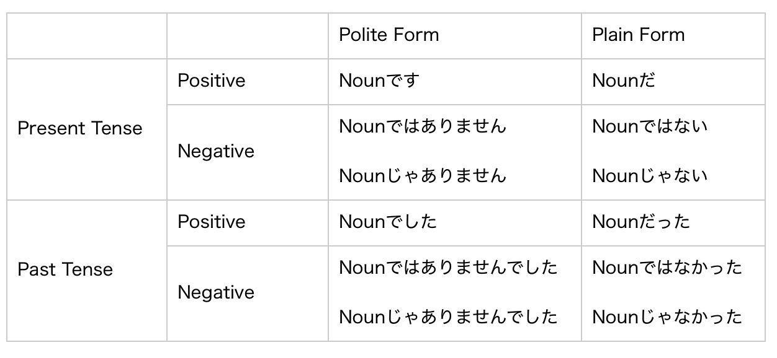This screenshot has width=777, height=358.
Task: Select the Present Tense row label
Action: pos(80,128)
